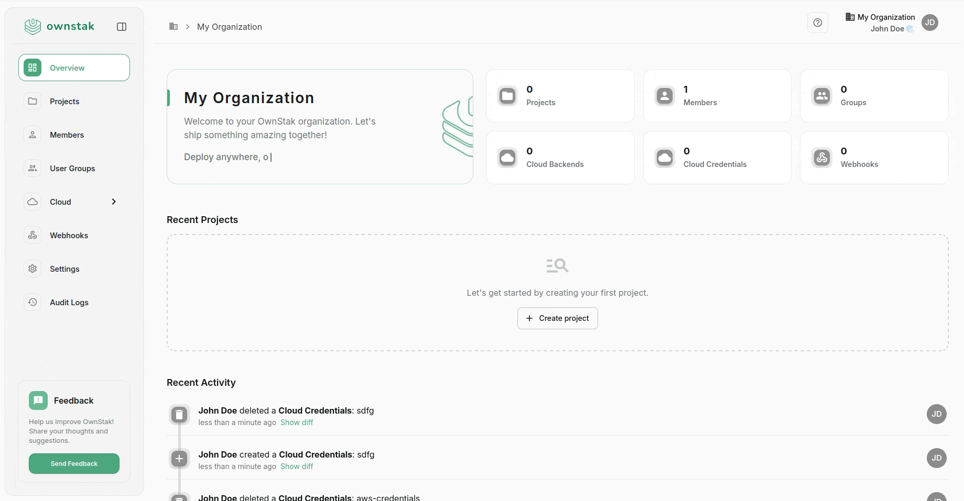The width and height of the screenshot is (964, 501).
Task: Open the Audit Logs menu item
Action: coord(74,302)
